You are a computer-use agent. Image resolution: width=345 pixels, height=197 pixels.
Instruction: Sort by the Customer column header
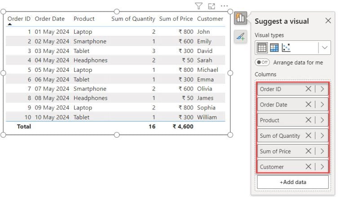click(x=210, y=19)
